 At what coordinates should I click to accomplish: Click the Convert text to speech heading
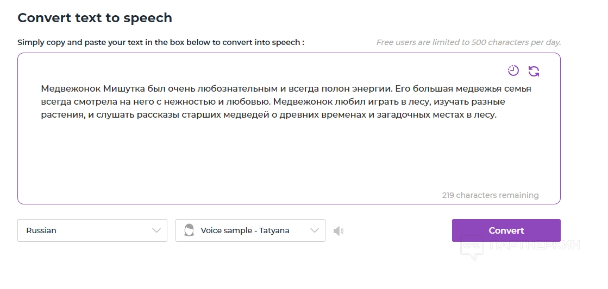[x=95, y=18]
